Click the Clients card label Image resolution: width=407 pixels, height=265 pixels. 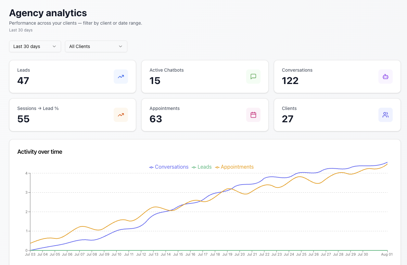coord(289,108)
